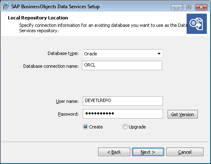Click inside the Password field

point(123,114)
